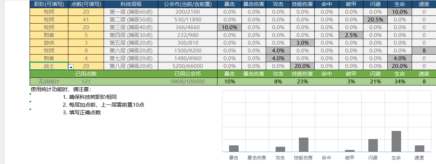436x164 pixels.
Task: Click the 生命 bar in the chart
Action: [x=396, y=141]
